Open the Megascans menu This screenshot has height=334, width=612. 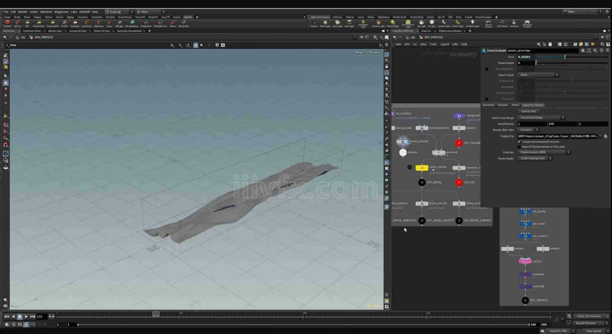[x=61, y=12]
